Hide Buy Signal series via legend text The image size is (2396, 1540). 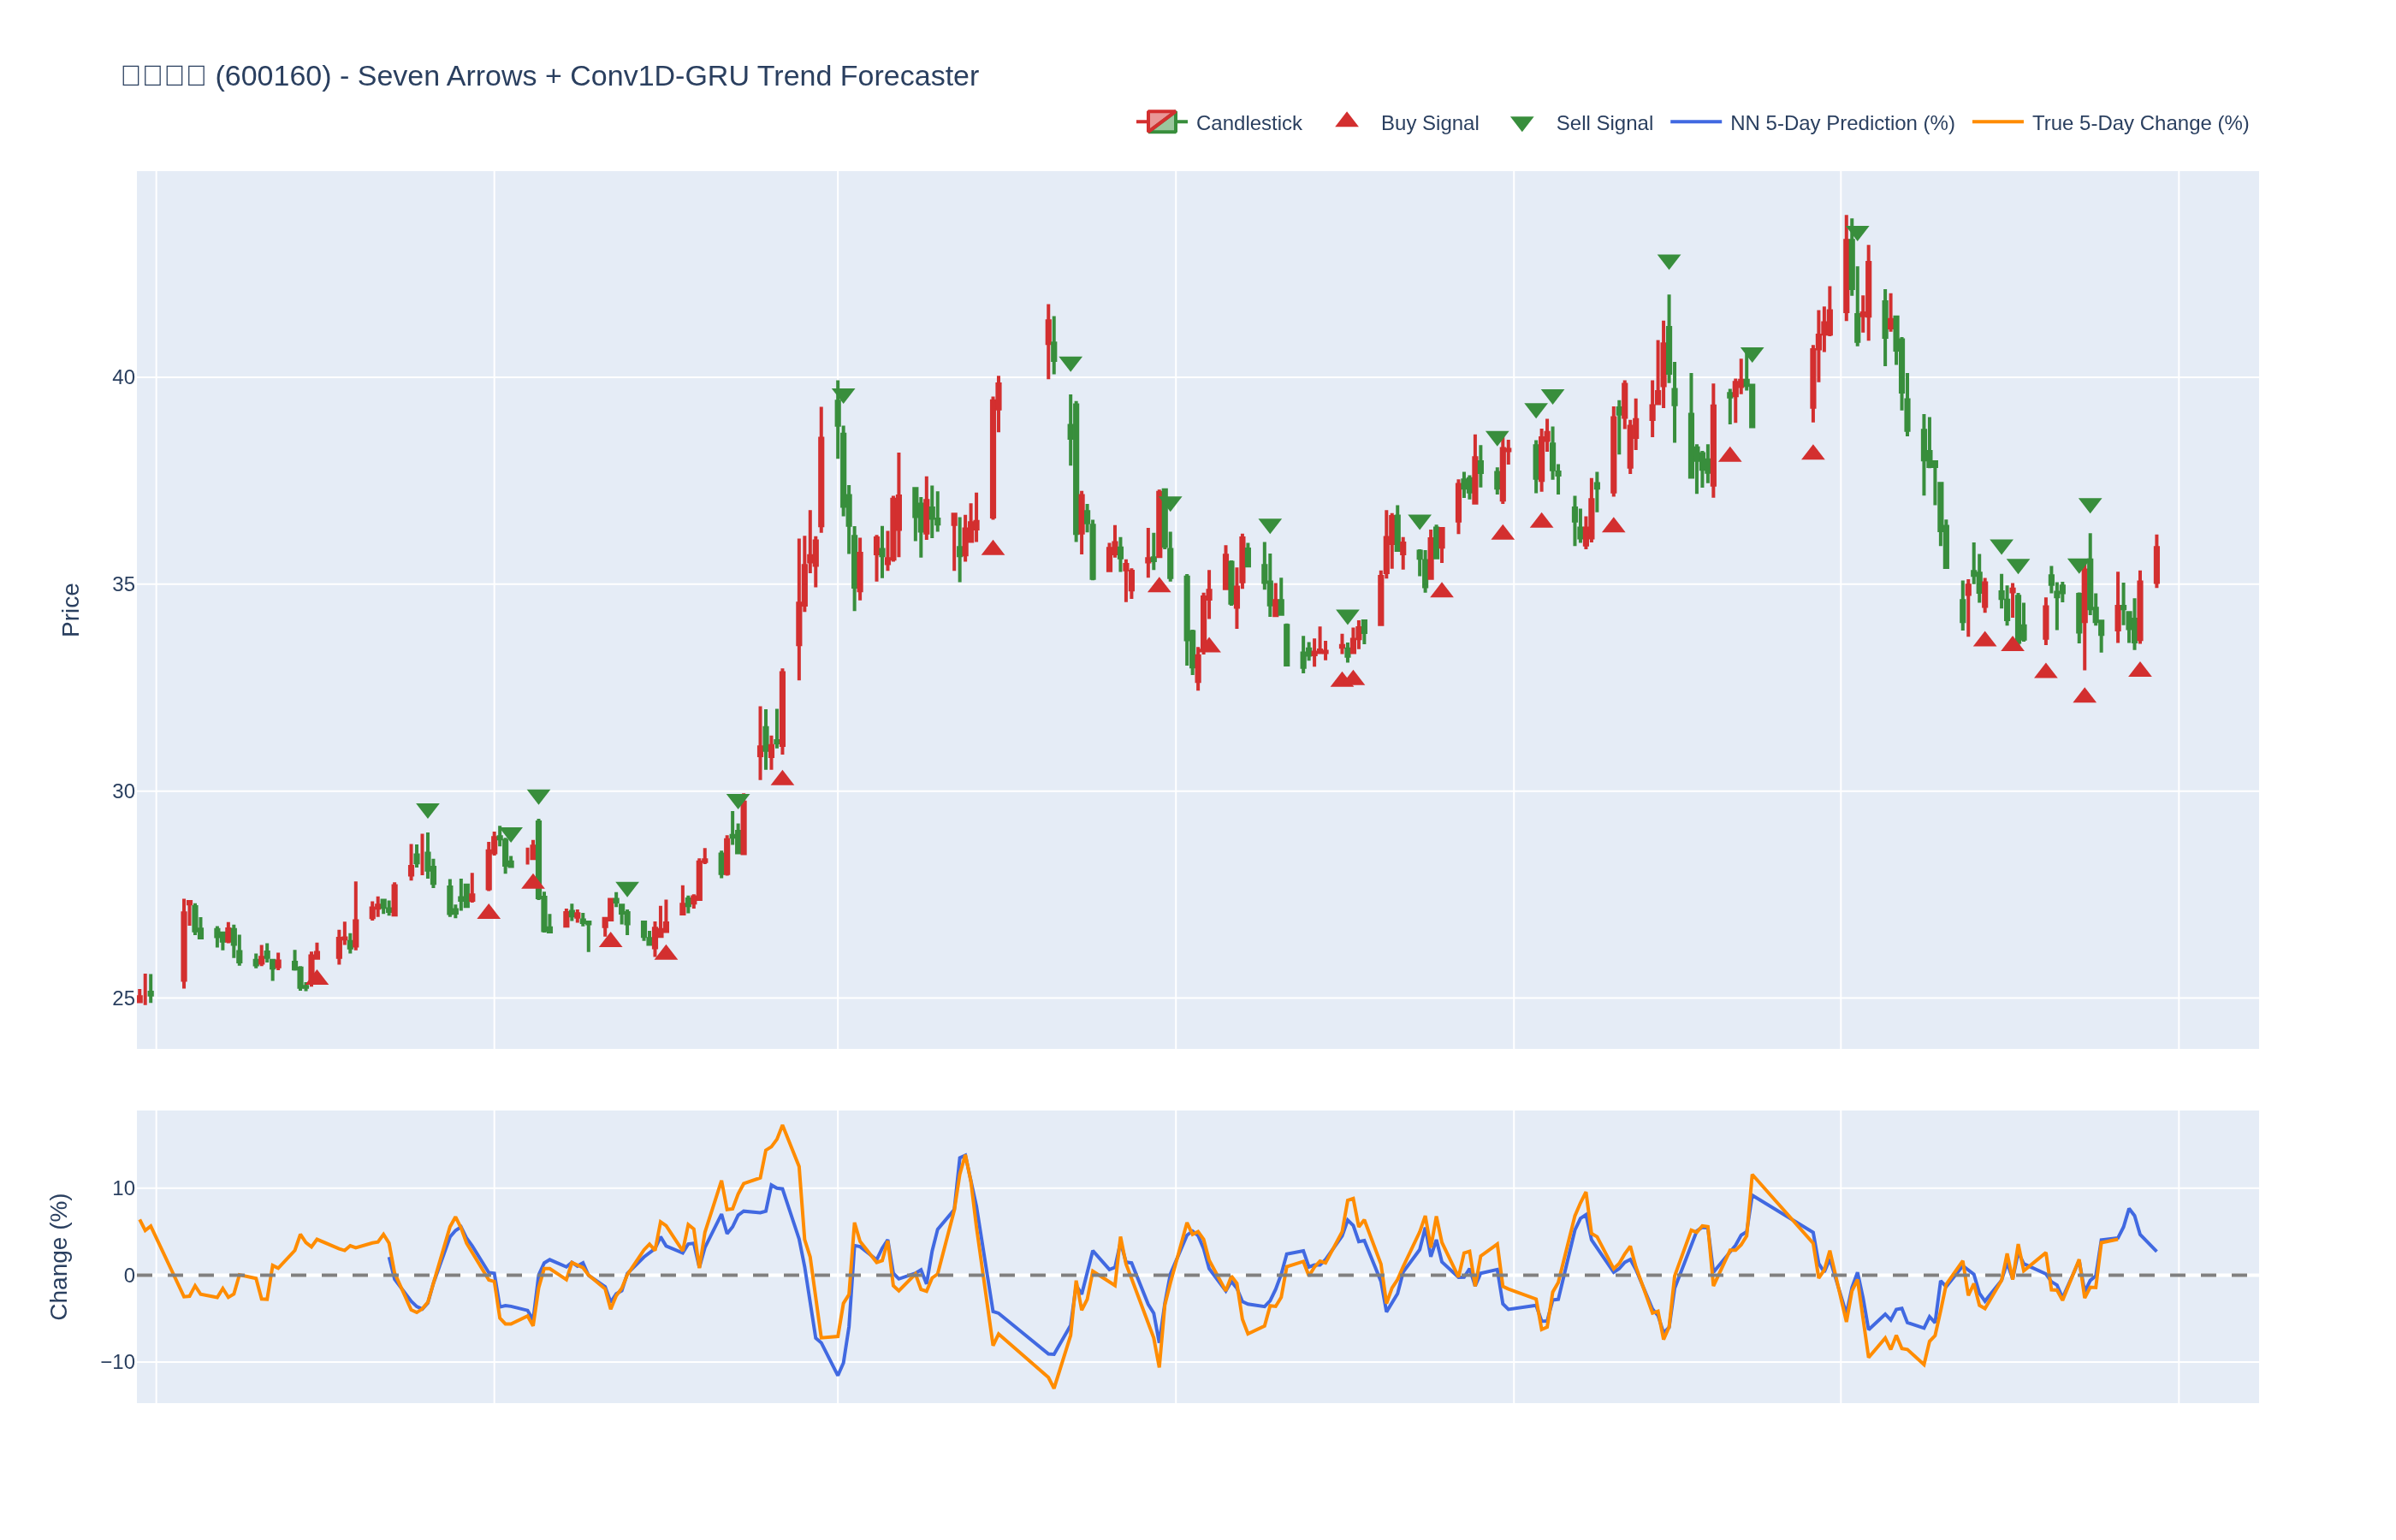click(1428, 123)
